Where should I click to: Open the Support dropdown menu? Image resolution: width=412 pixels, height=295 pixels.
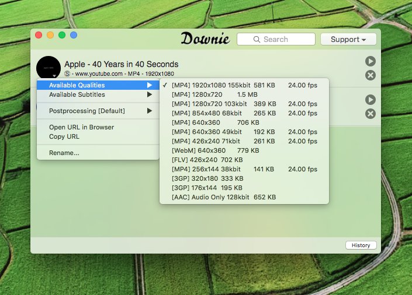348,39
